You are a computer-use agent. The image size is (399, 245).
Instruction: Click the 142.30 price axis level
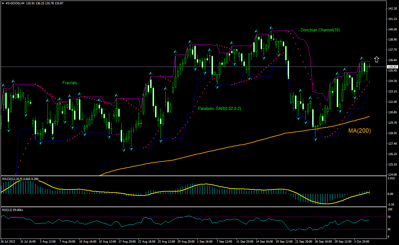(x=392, y=9)
